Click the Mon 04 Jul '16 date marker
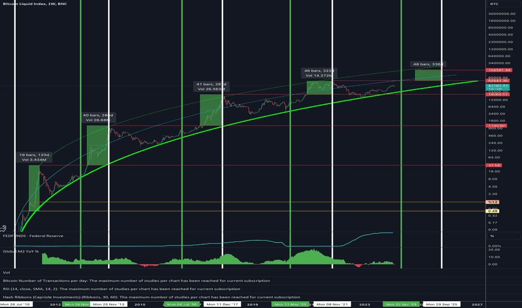The width and height of the screenshot is (522, 308). coord(182,304)
